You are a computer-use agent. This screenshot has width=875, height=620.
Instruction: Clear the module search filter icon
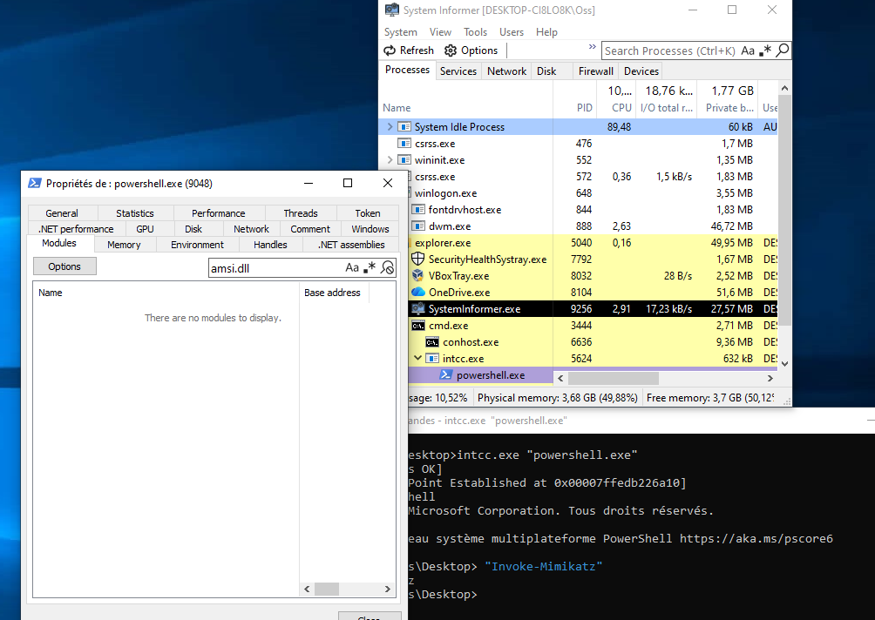pyautogui.click(x=387, y=267)
